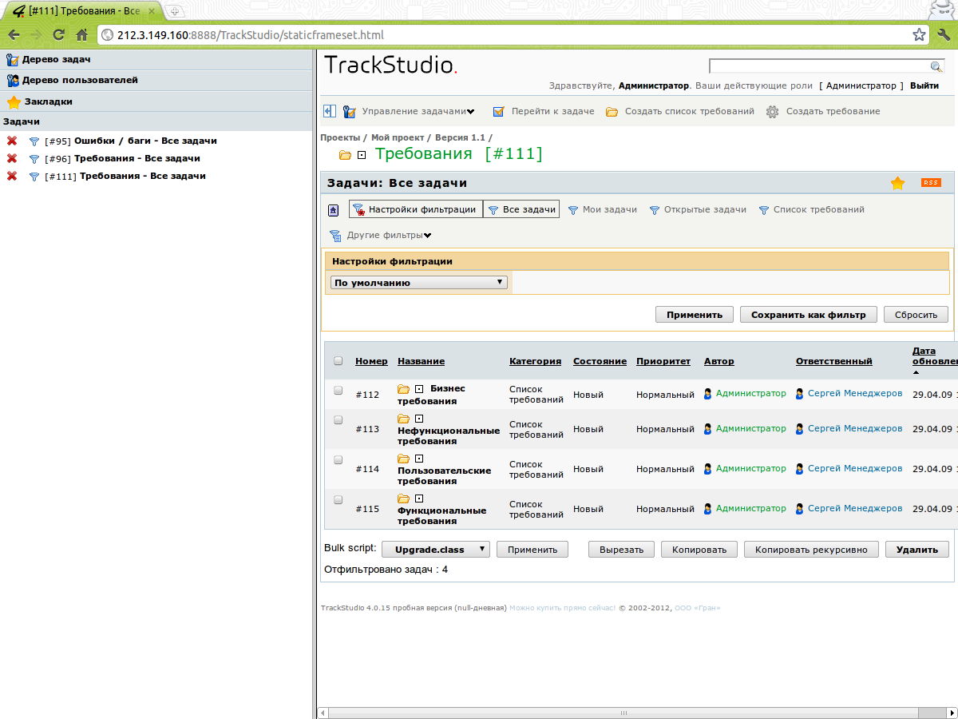Click folder icon of task #112
The width and height of the screenshot is (958, 719).
click(x=404, y=389)
